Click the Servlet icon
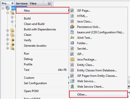Viewport: 130px width, 99px height. [72, 48]
